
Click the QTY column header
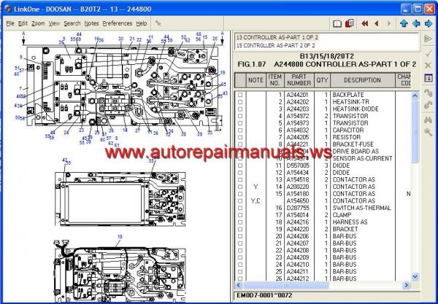(322, 80)
